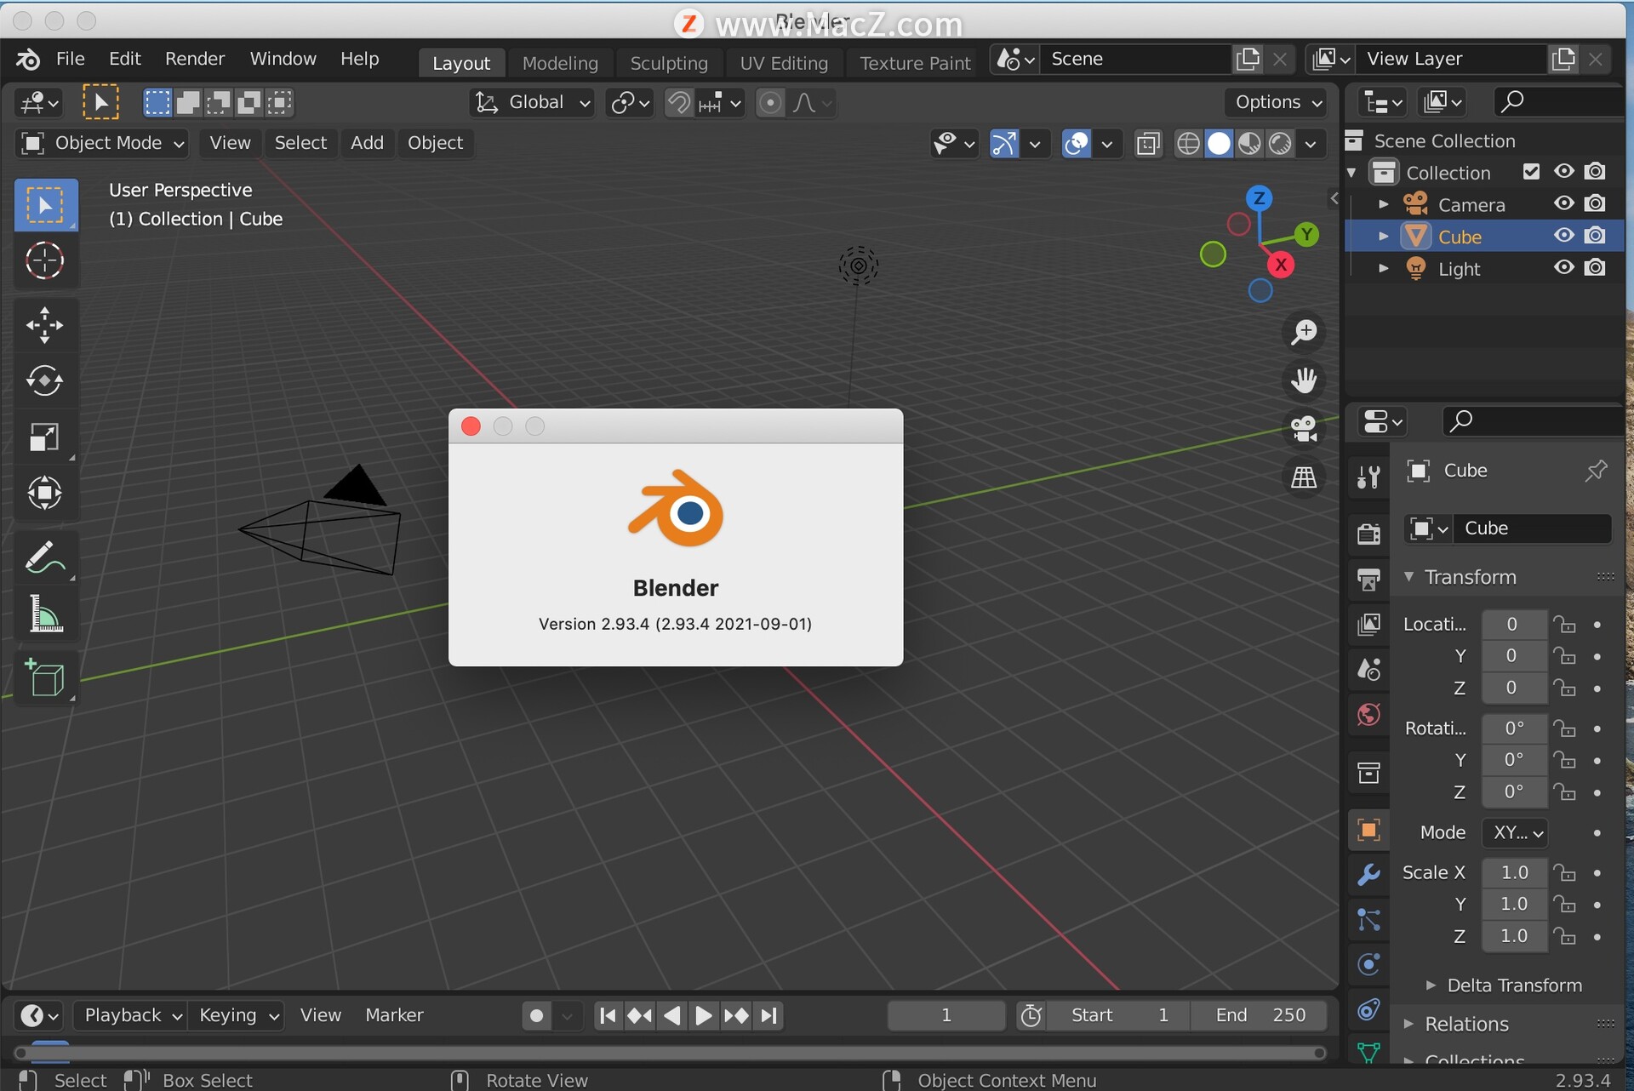
Task: Lock the Location X value
Action: (1564, 625)
